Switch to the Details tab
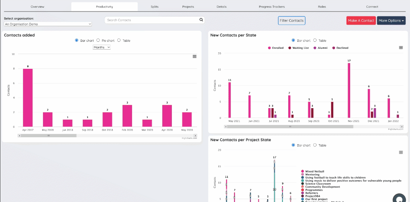The width and height of the screenshot is (410, 202). pos(221,7)
